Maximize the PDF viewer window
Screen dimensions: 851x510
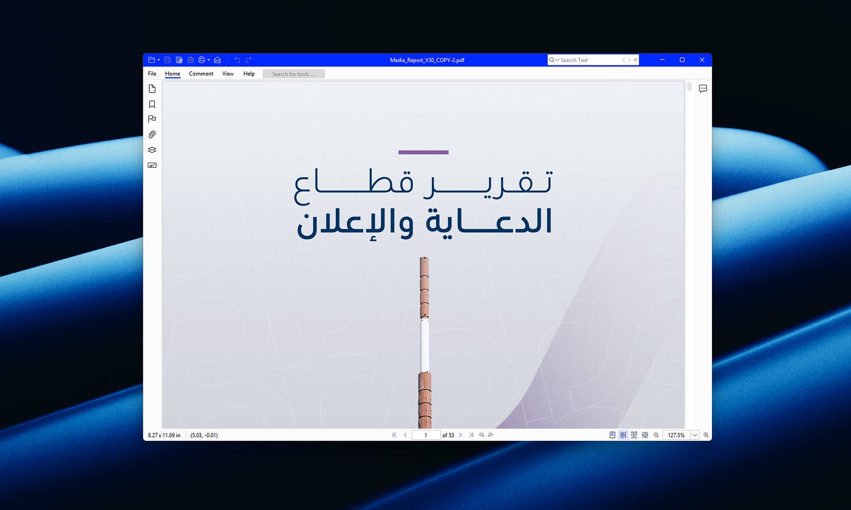tap(682, 60)
